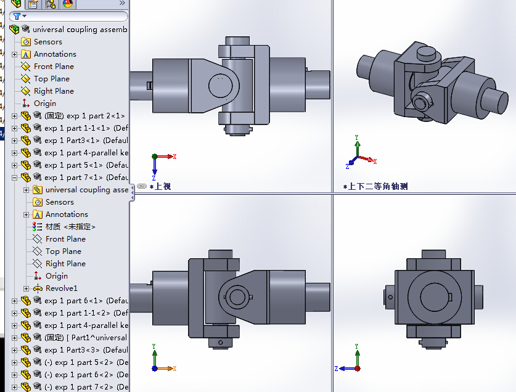Select the assembly Right Plane icon
The width and height of the screenshot is (516, 392).
click(26, 91)
